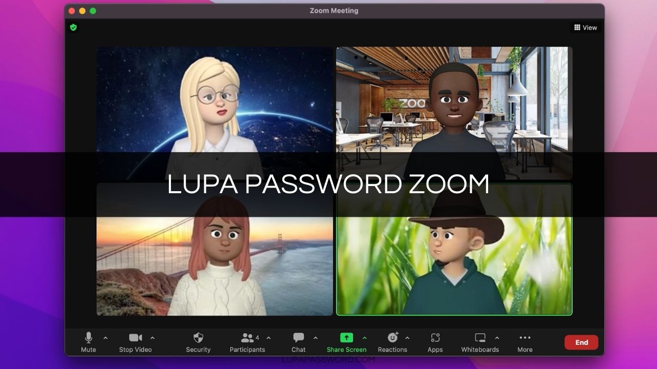
Task: Open Whiteboards
Action: click(x=480, y=342)
